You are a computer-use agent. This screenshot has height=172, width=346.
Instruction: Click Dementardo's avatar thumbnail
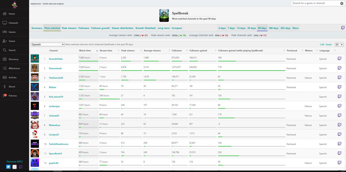pyautogui.click(x=35, y=68)
